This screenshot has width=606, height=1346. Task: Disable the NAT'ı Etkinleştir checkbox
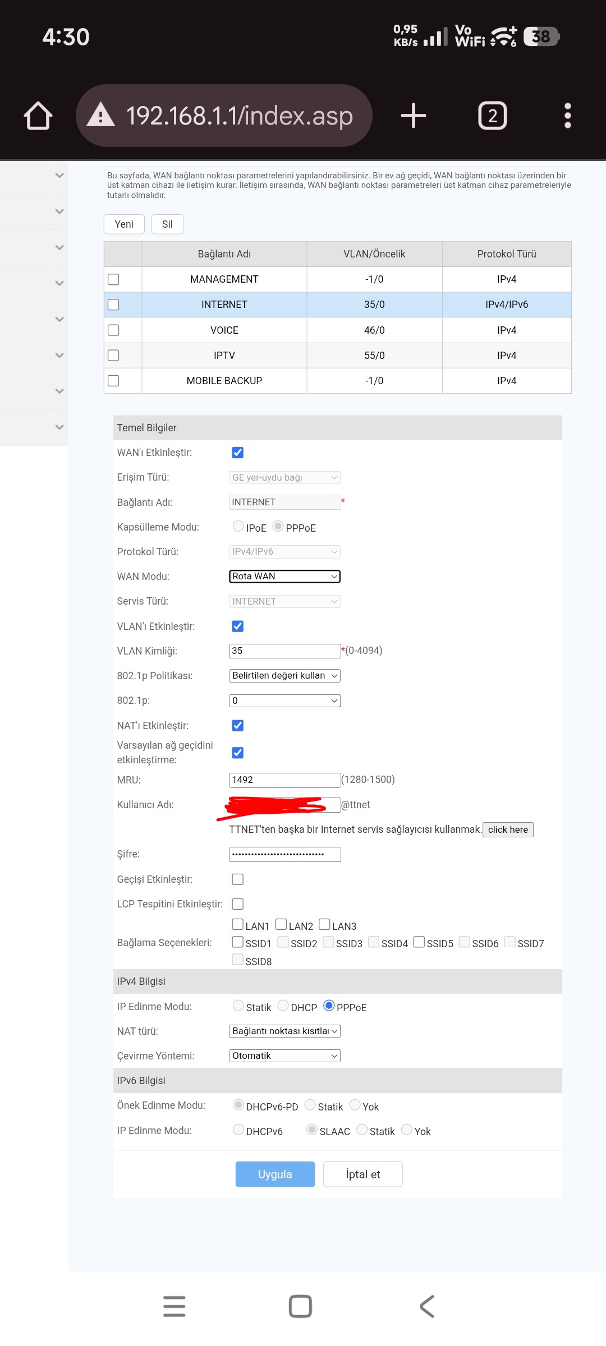(x=238, y=726)
